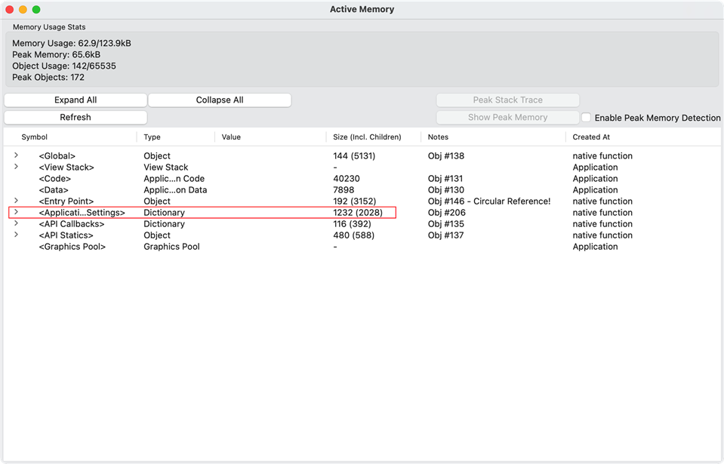
Task: Click the Peak Memory 65.6kB stat
Action: click(x=57, y=54)
